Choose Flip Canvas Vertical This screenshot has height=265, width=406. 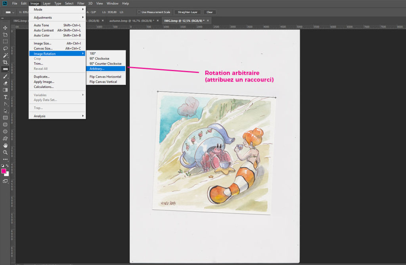click(105, 82)
